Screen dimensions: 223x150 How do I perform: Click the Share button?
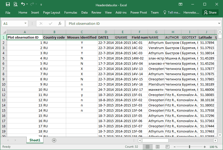(210, 13)
